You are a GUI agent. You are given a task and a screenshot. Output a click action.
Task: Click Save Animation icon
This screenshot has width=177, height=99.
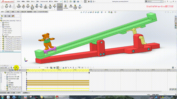51,68
